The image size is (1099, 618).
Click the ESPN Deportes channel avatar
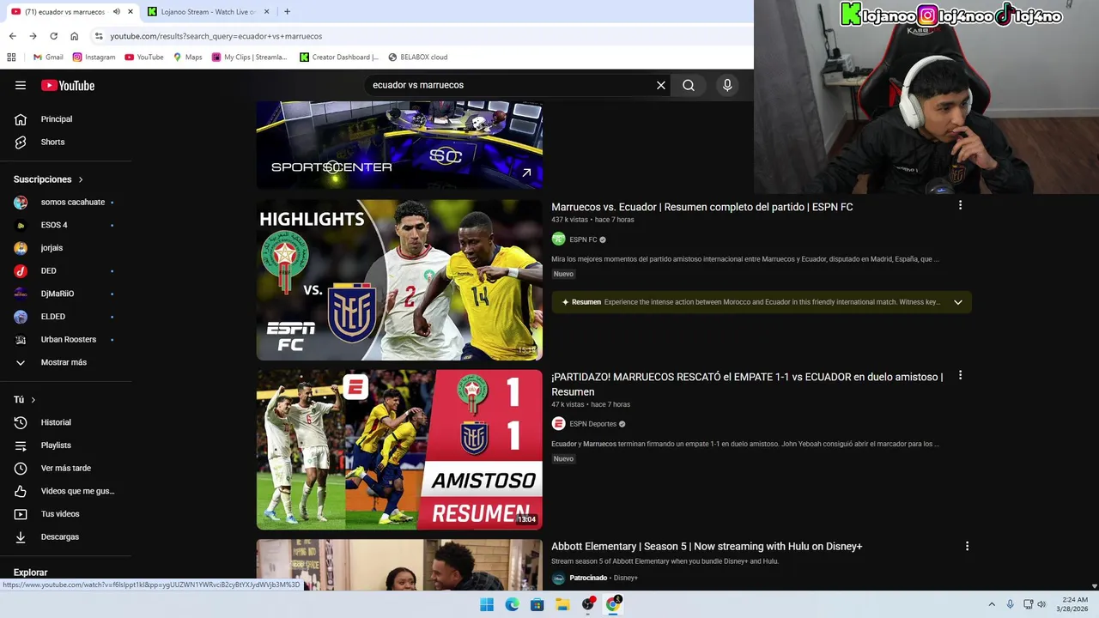(x=558, y=424)
